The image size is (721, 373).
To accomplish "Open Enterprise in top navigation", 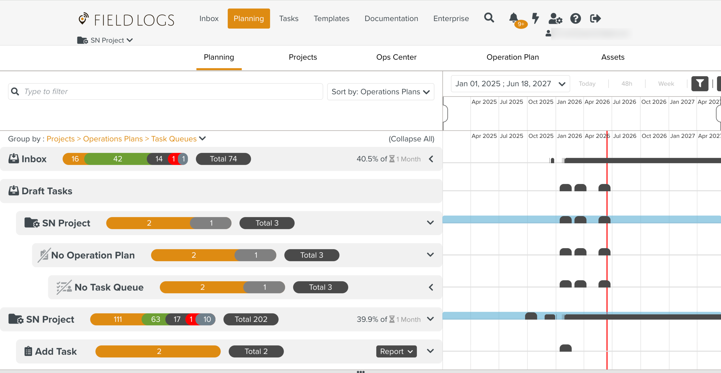I will pyautogui.click(x=451, y=18).
